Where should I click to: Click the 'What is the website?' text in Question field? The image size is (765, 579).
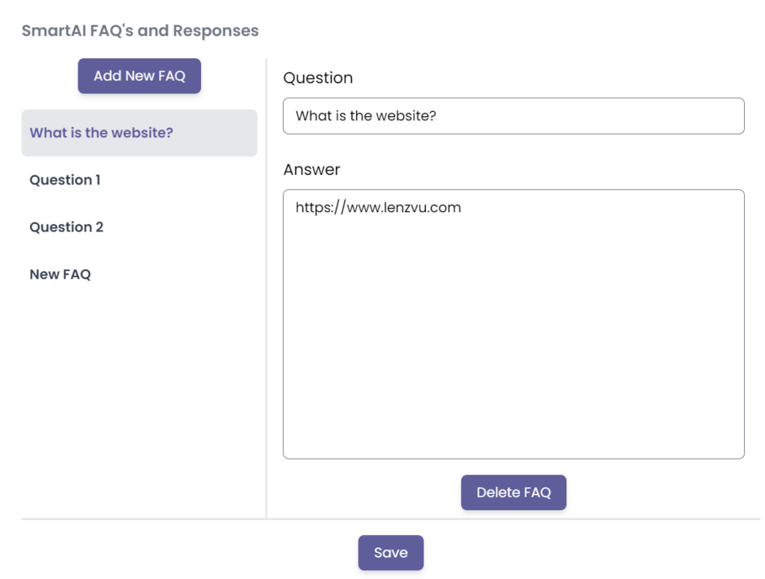(x=366, y=116)
